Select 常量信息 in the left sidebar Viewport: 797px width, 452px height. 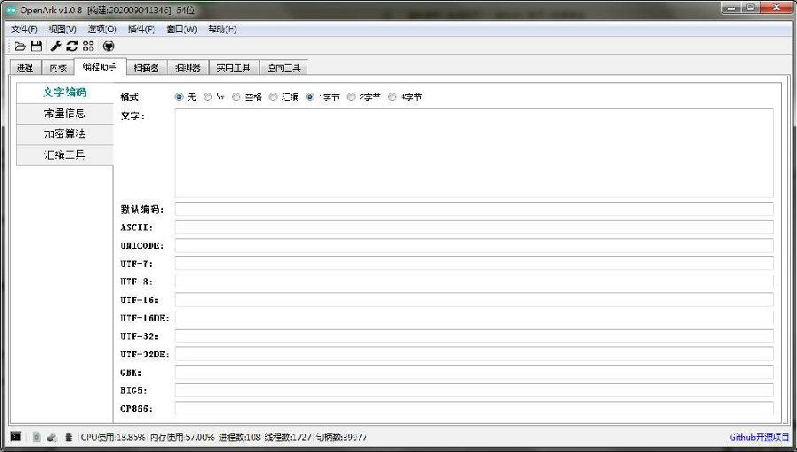pyautogui.click(x=65, y=113)
